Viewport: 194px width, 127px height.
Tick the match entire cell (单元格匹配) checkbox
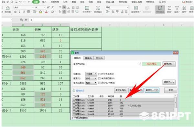99,78
